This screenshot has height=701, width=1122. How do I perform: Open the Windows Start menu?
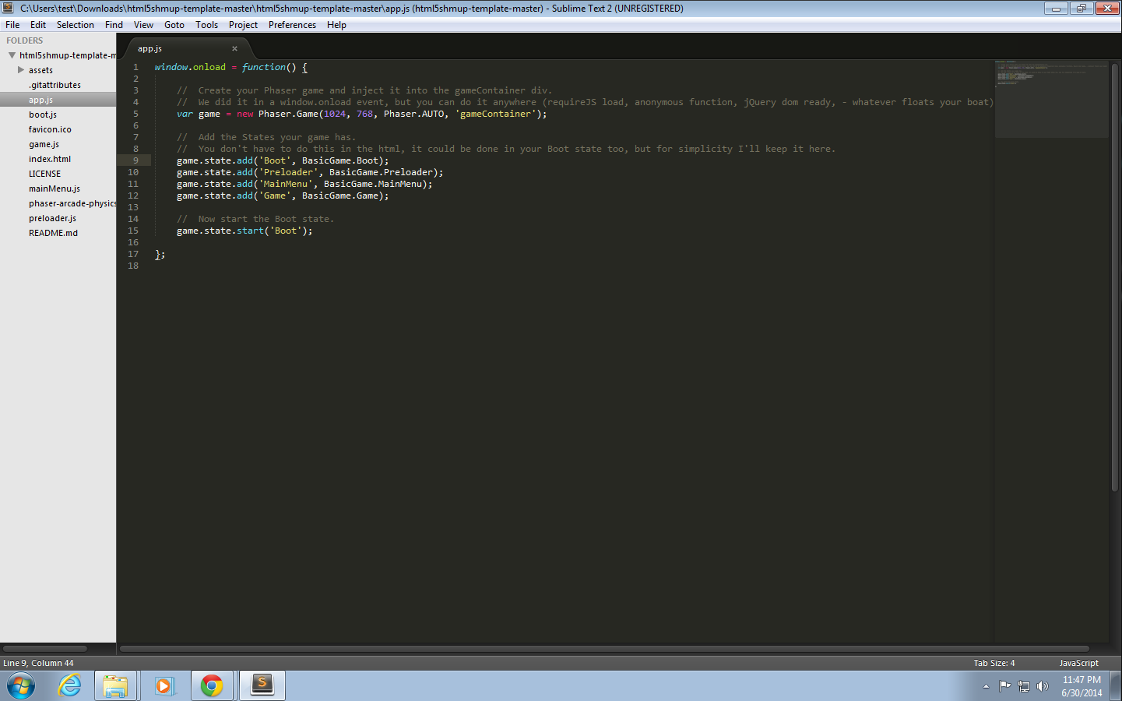21,685
